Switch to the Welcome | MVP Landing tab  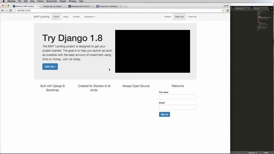click(x=24, y=6)
